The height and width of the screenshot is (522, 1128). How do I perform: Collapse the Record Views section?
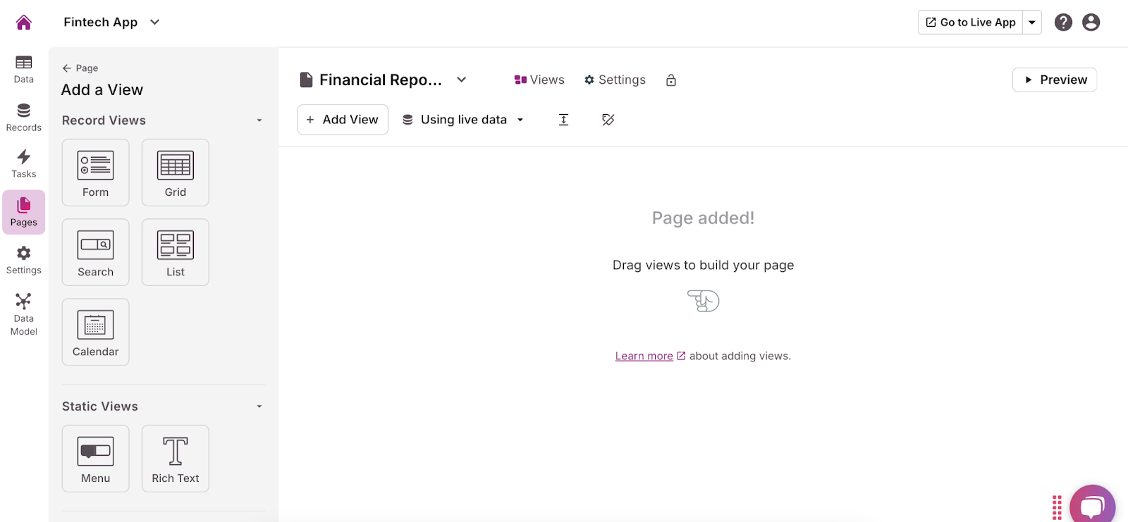(259, 120)
